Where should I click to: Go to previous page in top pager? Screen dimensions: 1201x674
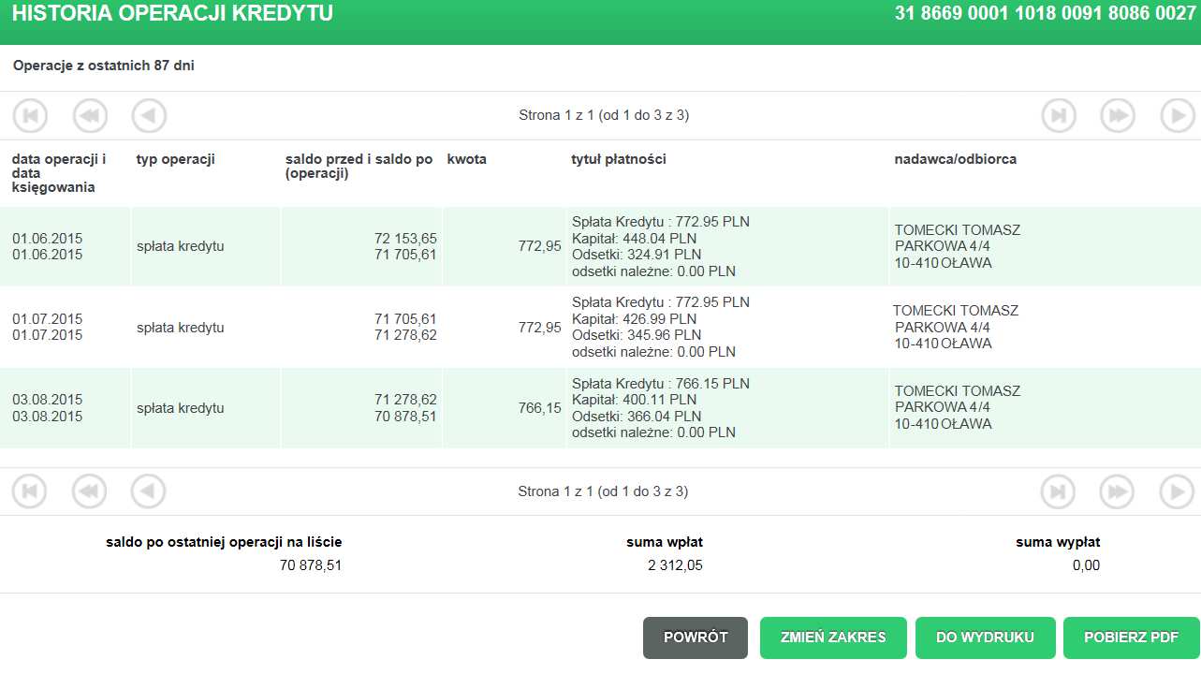pos(149,116)
